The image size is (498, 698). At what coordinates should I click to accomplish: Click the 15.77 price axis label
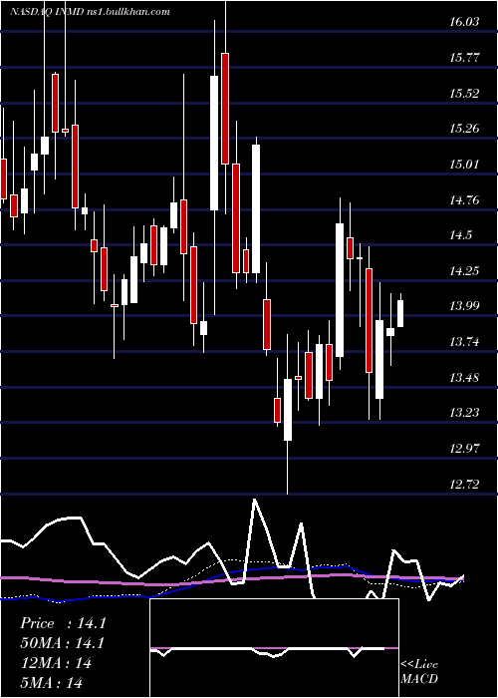click(464, 58)
